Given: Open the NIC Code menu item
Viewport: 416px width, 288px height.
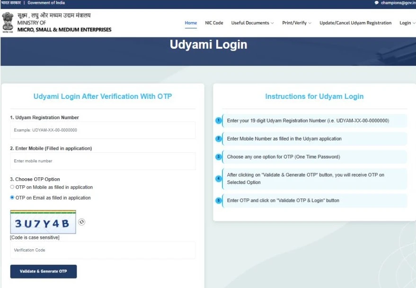Looking at the screenshot, I should [214, 23].
